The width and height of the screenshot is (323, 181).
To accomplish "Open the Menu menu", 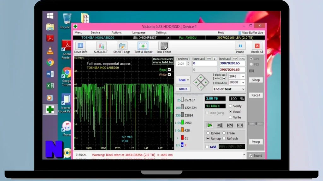I will pyautogui.click(x=78, y=33).
